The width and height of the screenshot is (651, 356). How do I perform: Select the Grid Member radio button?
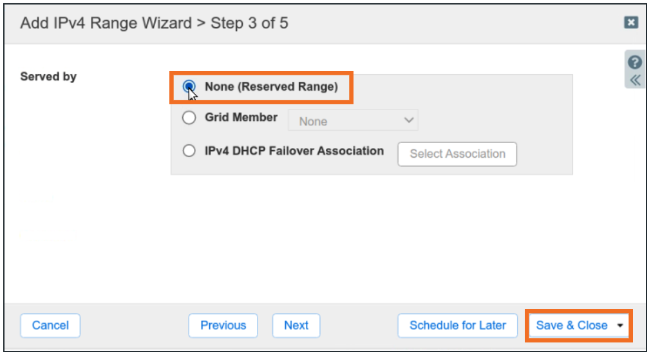click(x=189, y=118)
